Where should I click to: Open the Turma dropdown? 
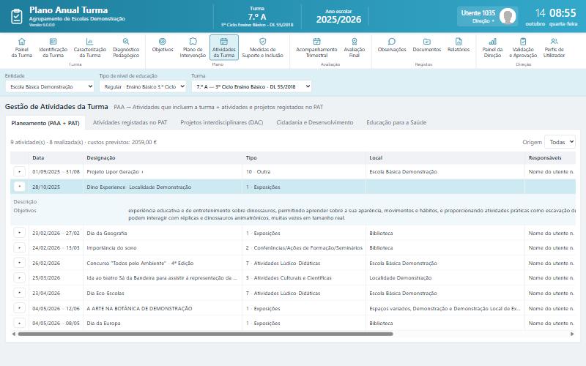click(x=251, y=86)
